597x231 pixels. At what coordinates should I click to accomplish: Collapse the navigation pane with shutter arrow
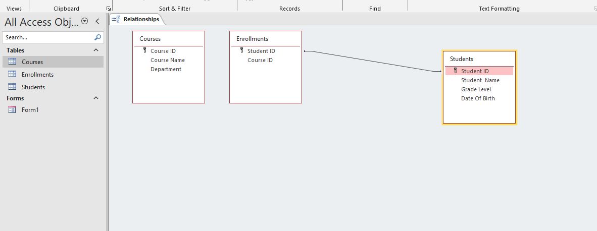[97, 21]
